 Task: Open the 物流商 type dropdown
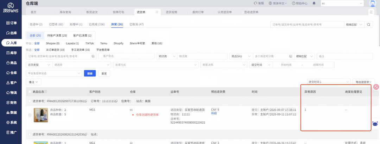(x=167, y=56)
